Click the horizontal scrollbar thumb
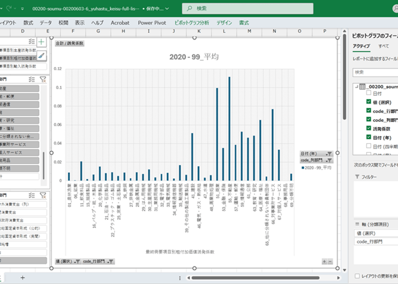This screenshot has width=398, height=284. pyautogui.click(x=255, y=278)
